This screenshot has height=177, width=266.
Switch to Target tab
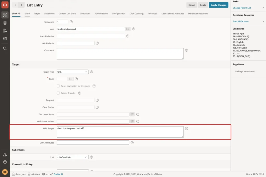click(x=37, y=13)
